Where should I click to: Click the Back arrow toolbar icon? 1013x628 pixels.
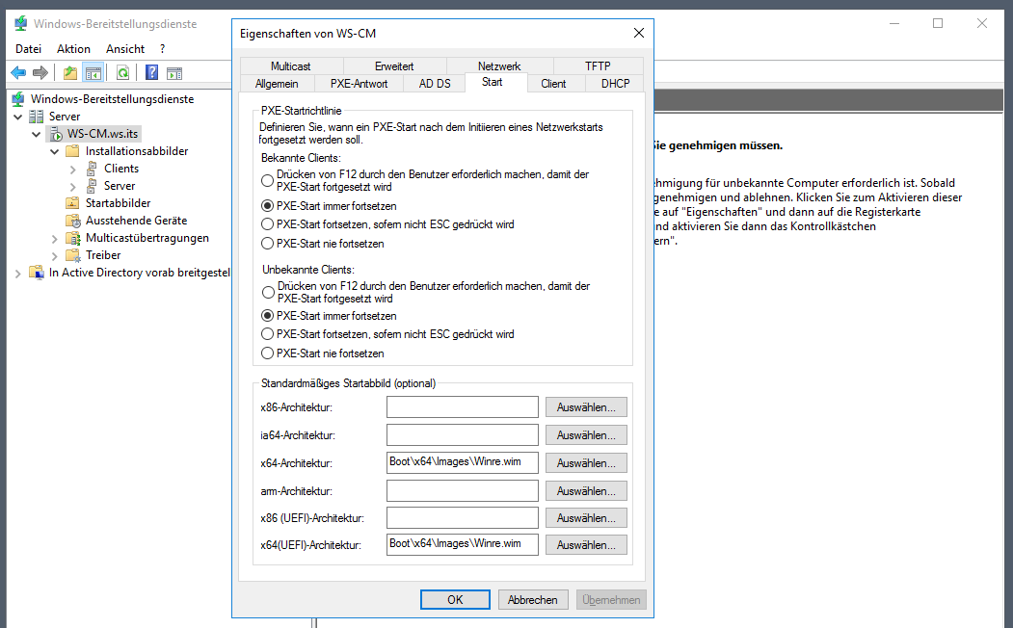pos(18,73)
